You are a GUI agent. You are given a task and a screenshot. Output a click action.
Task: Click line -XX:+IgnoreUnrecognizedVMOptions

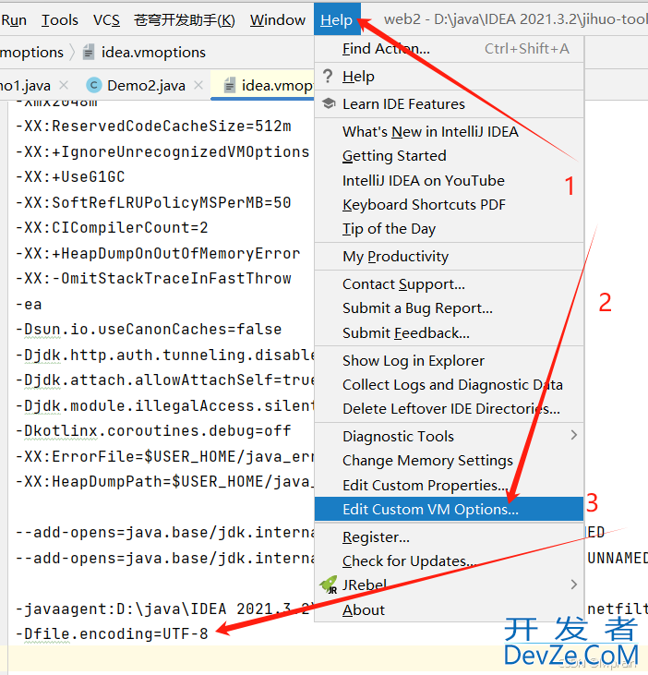point(162,152)
